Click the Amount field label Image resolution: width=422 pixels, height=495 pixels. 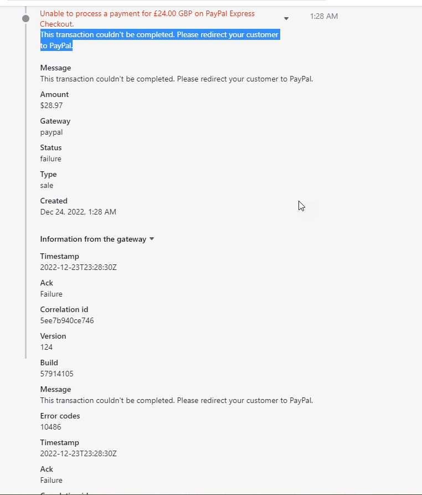coord(54,94)
